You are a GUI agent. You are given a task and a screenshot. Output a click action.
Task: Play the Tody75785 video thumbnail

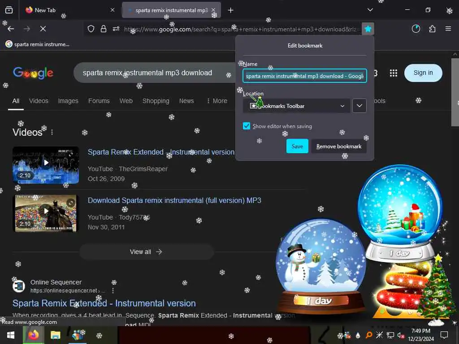tap(46, 214)
